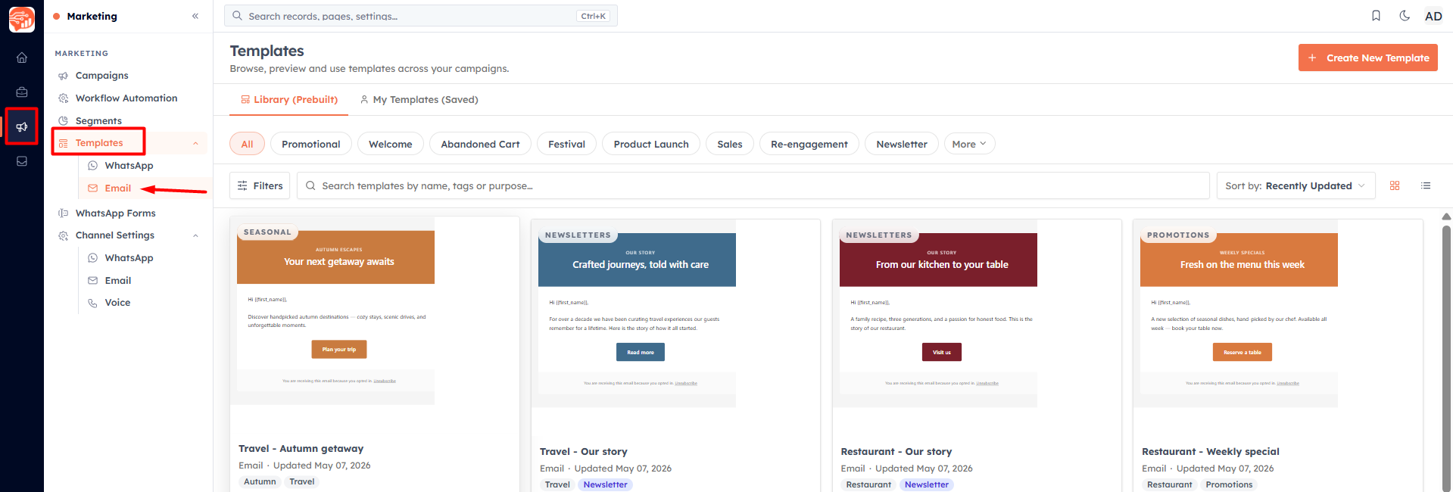Switch to Library (Prebuilt) tab
1453x492 pixels.
[x=289, y=100]
